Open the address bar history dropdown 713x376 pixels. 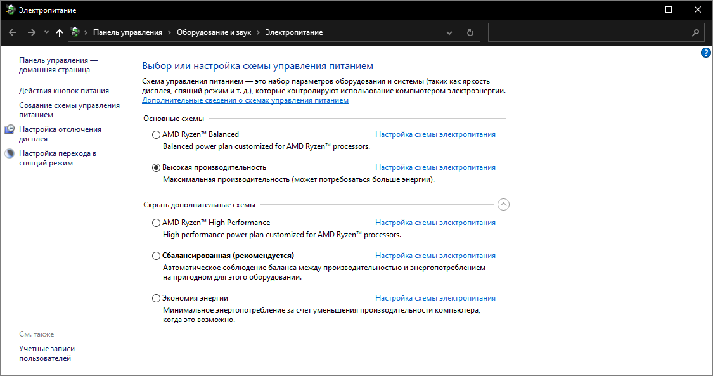point(449,32)
